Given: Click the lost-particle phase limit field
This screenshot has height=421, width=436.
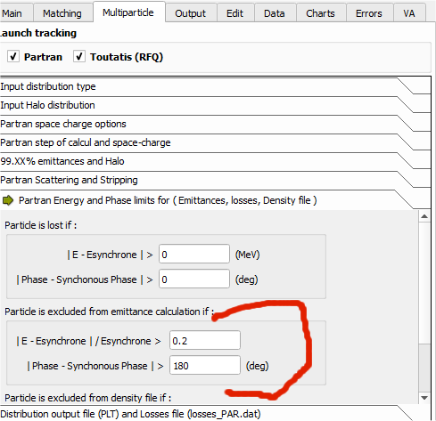Looking at the screenshot, I should tap(194, 279).
